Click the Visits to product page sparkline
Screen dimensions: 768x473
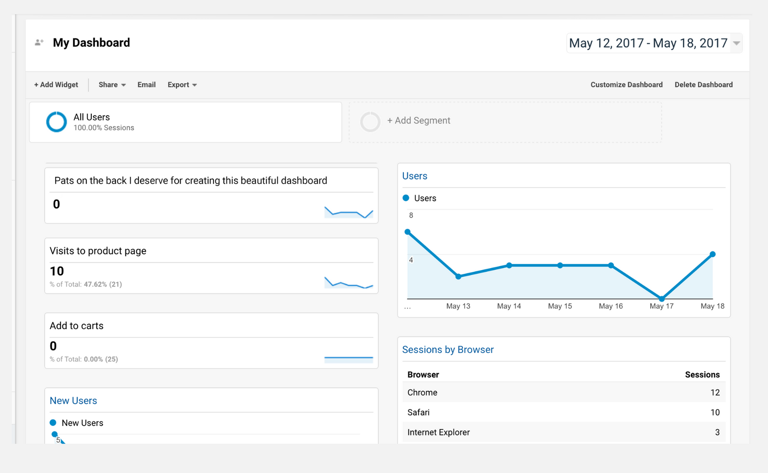click(x=348, y=283)
